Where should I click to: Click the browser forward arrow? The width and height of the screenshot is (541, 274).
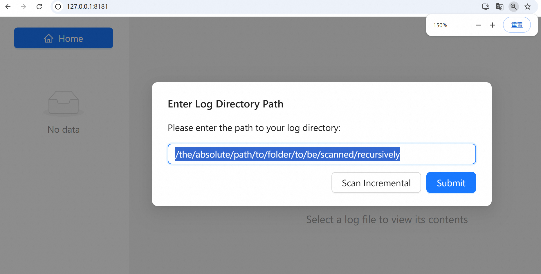[24, 7]
